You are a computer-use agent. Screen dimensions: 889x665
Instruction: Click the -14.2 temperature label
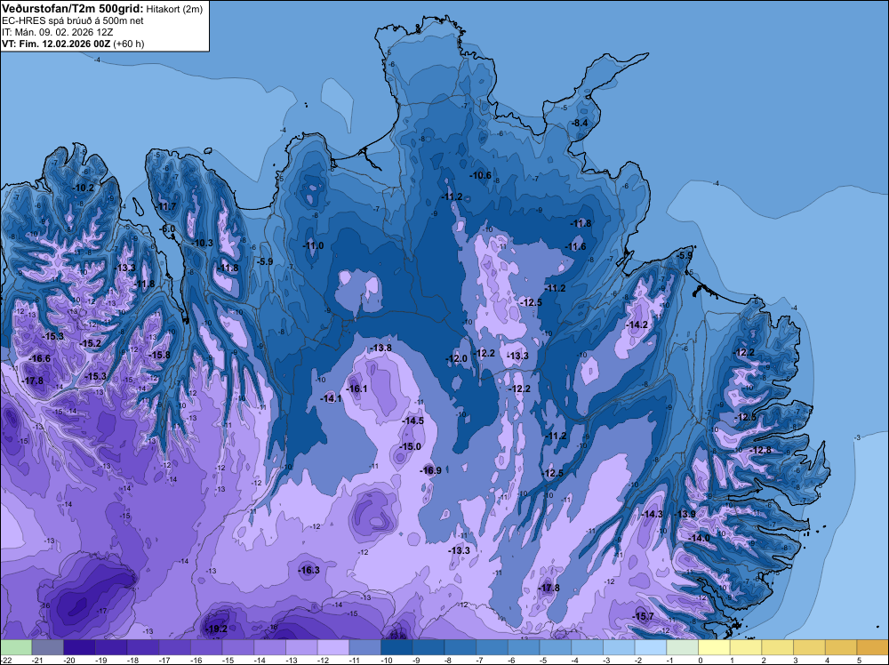click(637, 324)
